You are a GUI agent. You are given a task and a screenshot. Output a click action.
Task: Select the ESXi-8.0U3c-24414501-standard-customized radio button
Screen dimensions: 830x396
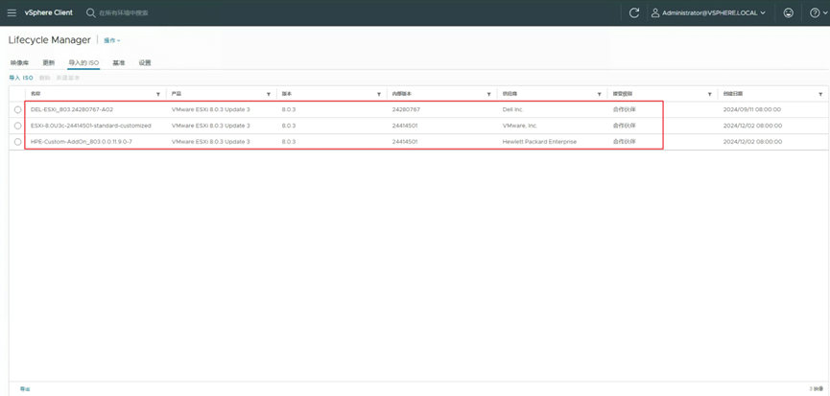click(17, 126)
